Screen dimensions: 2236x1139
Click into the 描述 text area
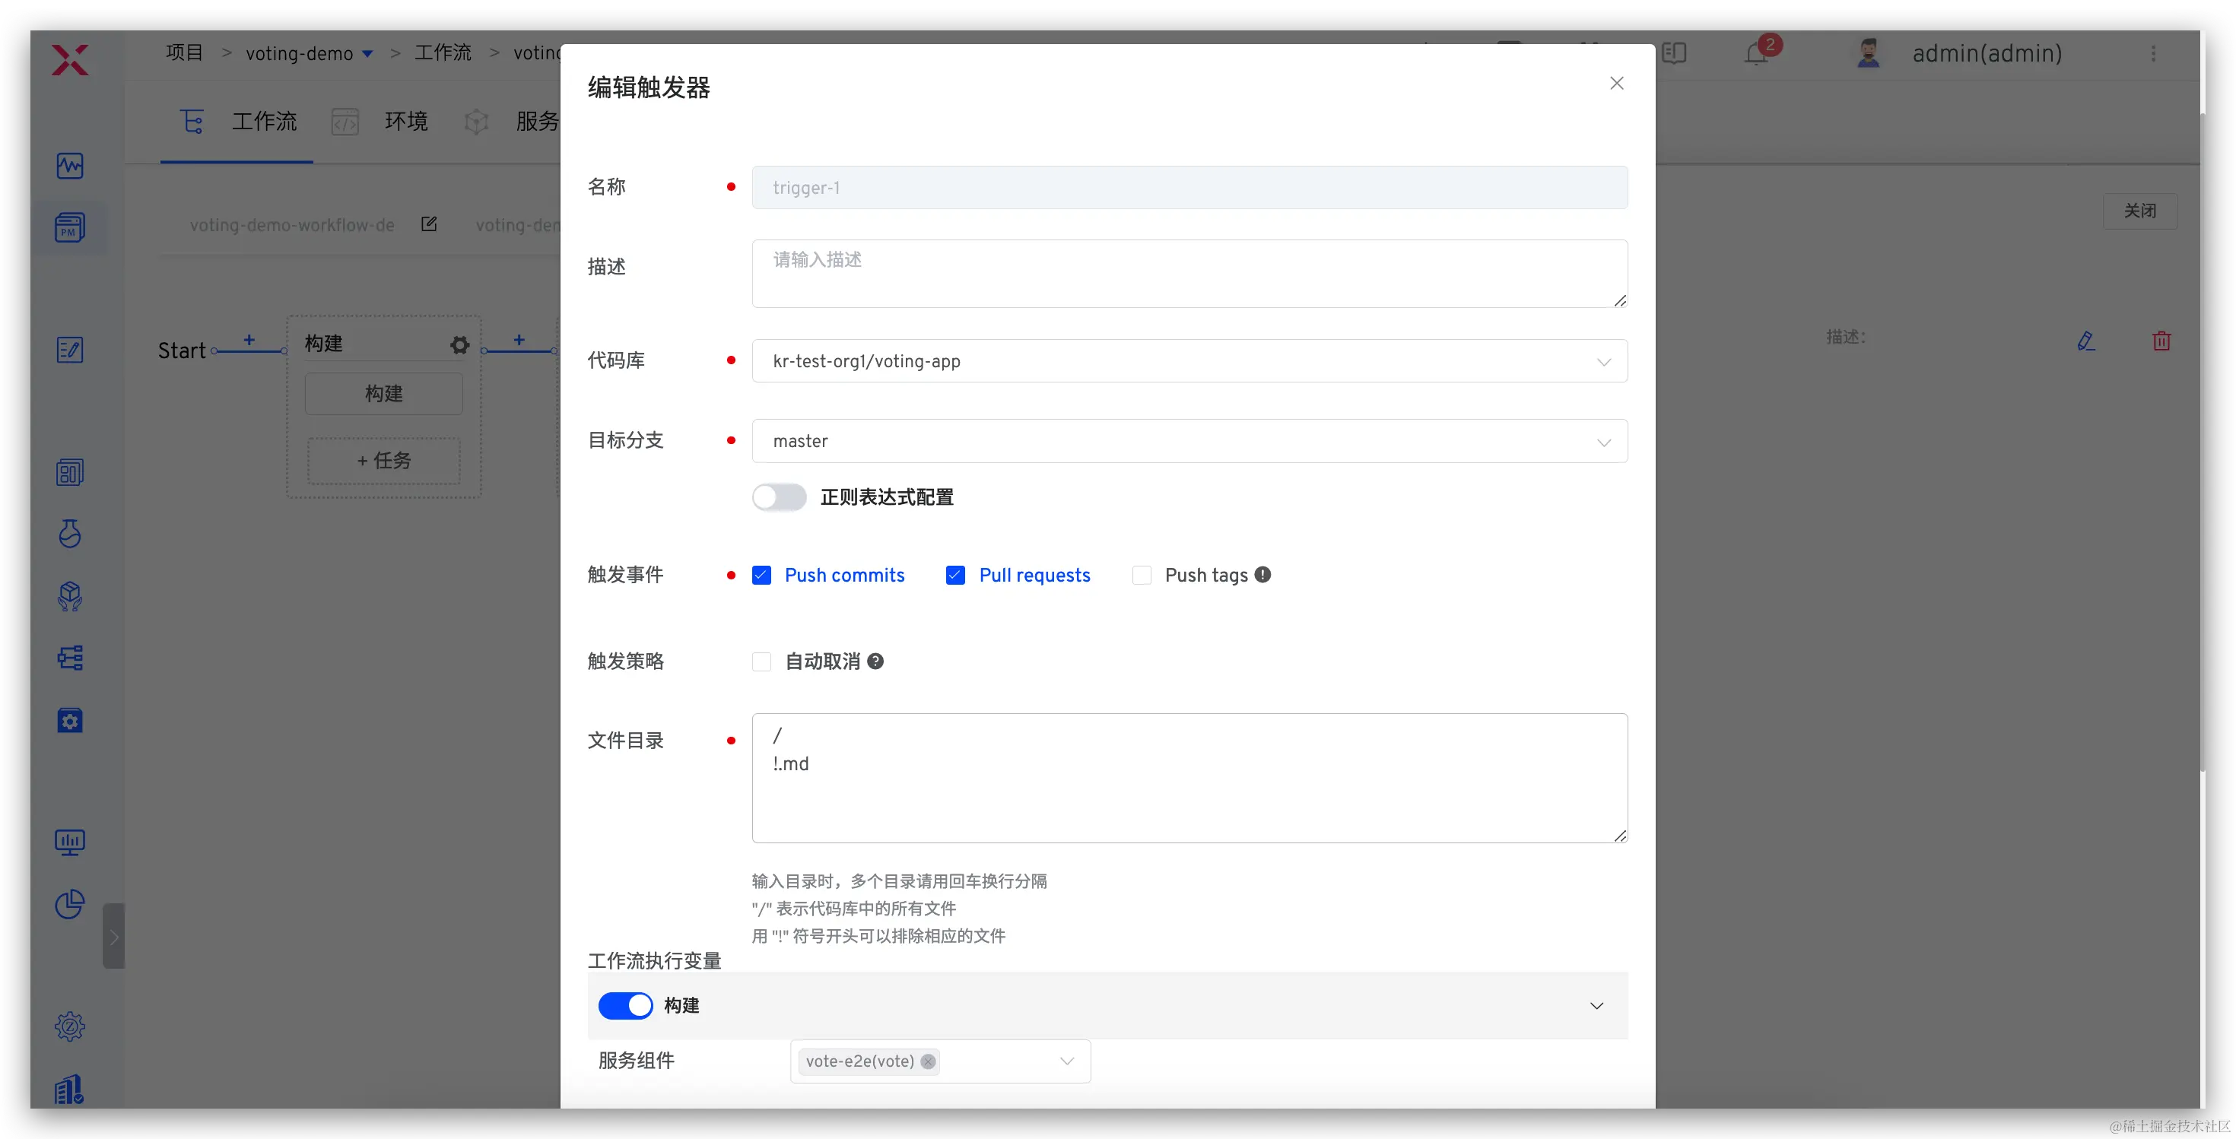[x=1188, y=273]
